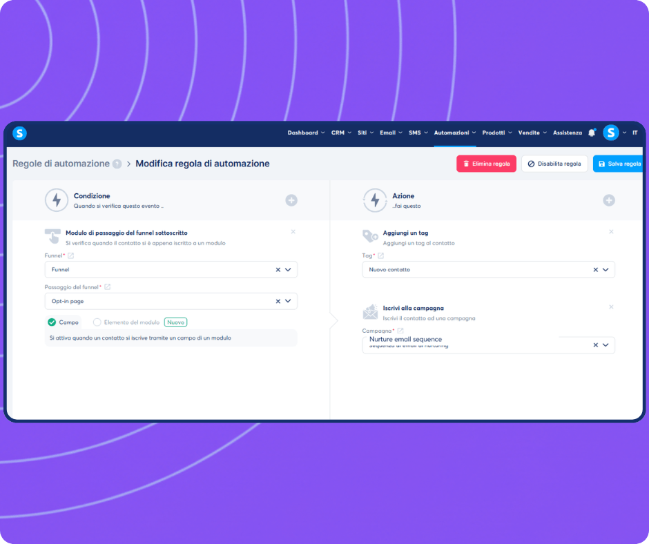Click the Nuovo badge
The height and width of the screenshot is (544, 649).
(x=175, y=322)
